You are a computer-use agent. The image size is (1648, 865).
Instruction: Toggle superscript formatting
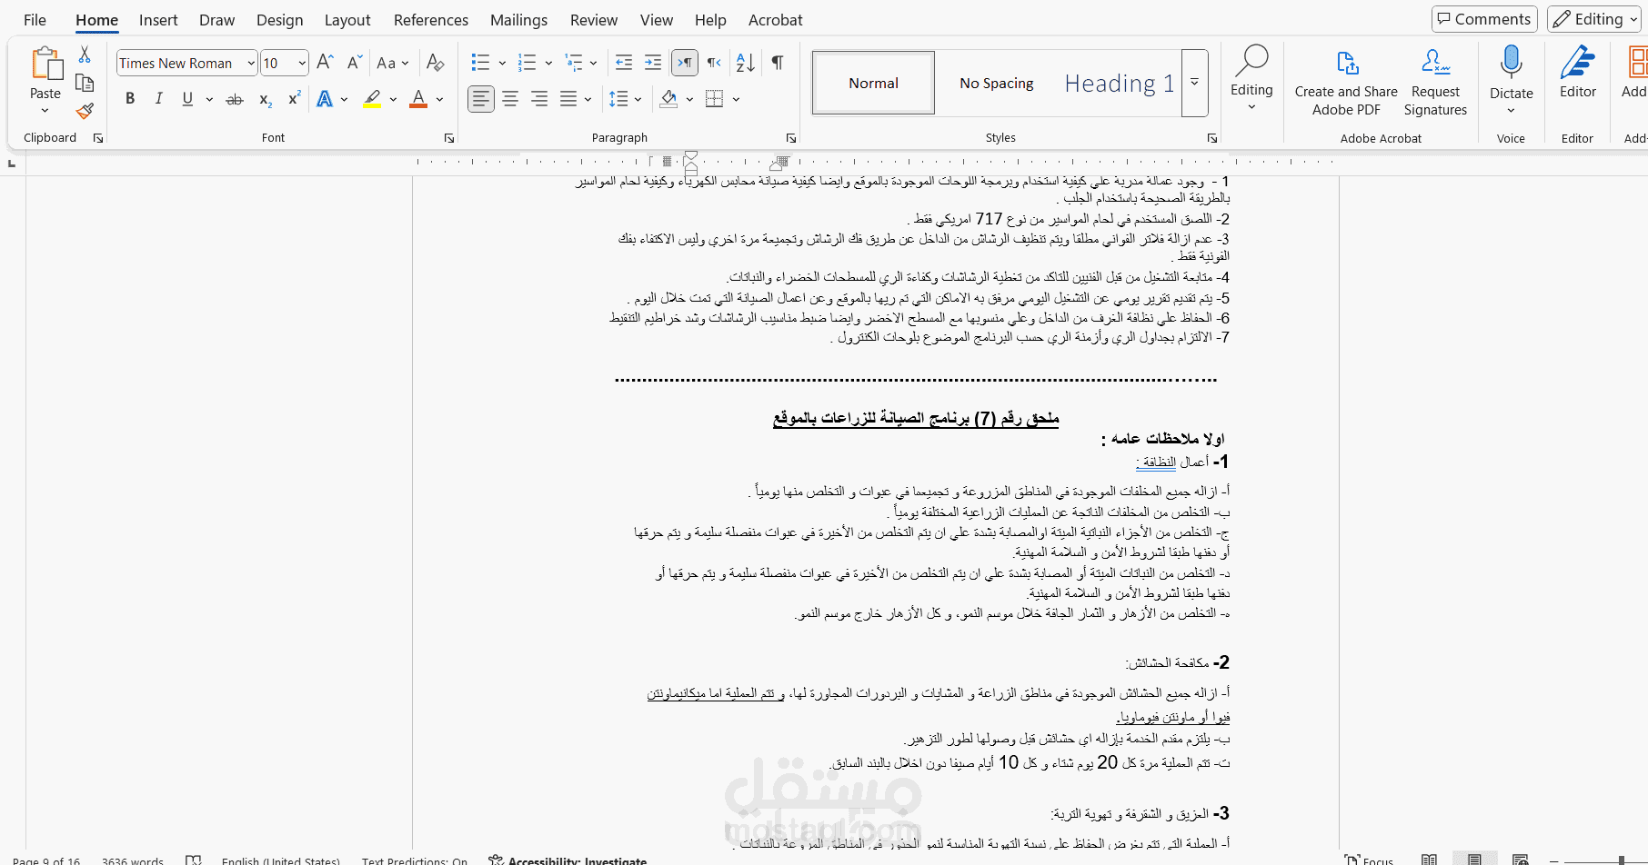pos(294,99)
